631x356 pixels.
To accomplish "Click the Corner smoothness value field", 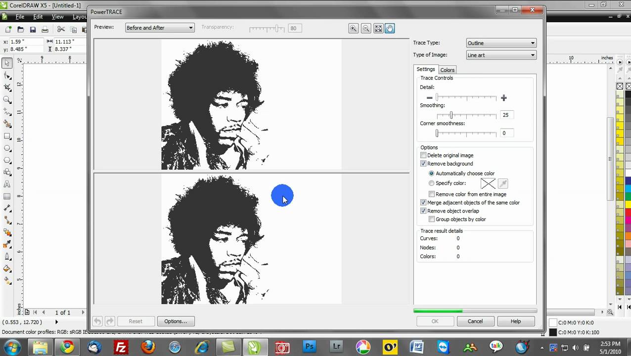I will pos(507,133).
